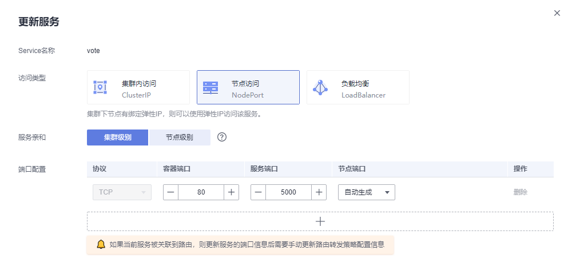Open the 服务亲和 help question icon
Screen dimensions: 572x267
[x=223, y=137]
